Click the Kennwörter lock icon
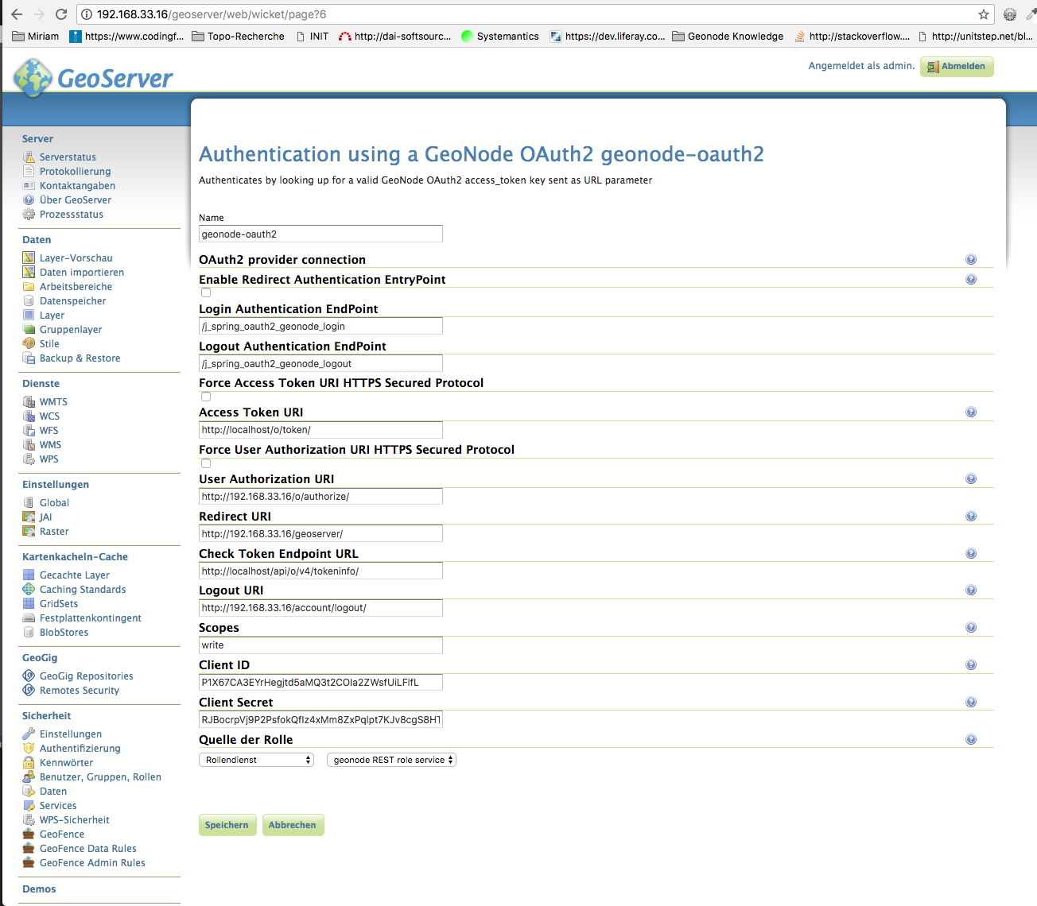1037x906 pixels. tap(29, 763)
